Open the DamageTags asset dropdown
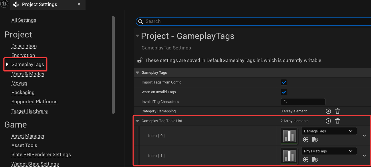The height and width of the screenshot is (167, 371). tap(329, 131)
